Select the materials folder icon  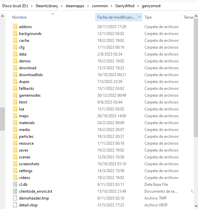coord(15,123)
